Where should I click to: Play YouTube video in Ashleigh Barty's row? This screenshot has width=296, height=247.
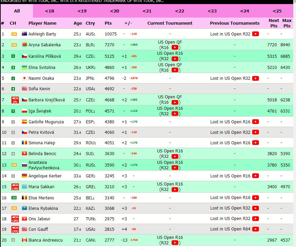tap(256, 34)
